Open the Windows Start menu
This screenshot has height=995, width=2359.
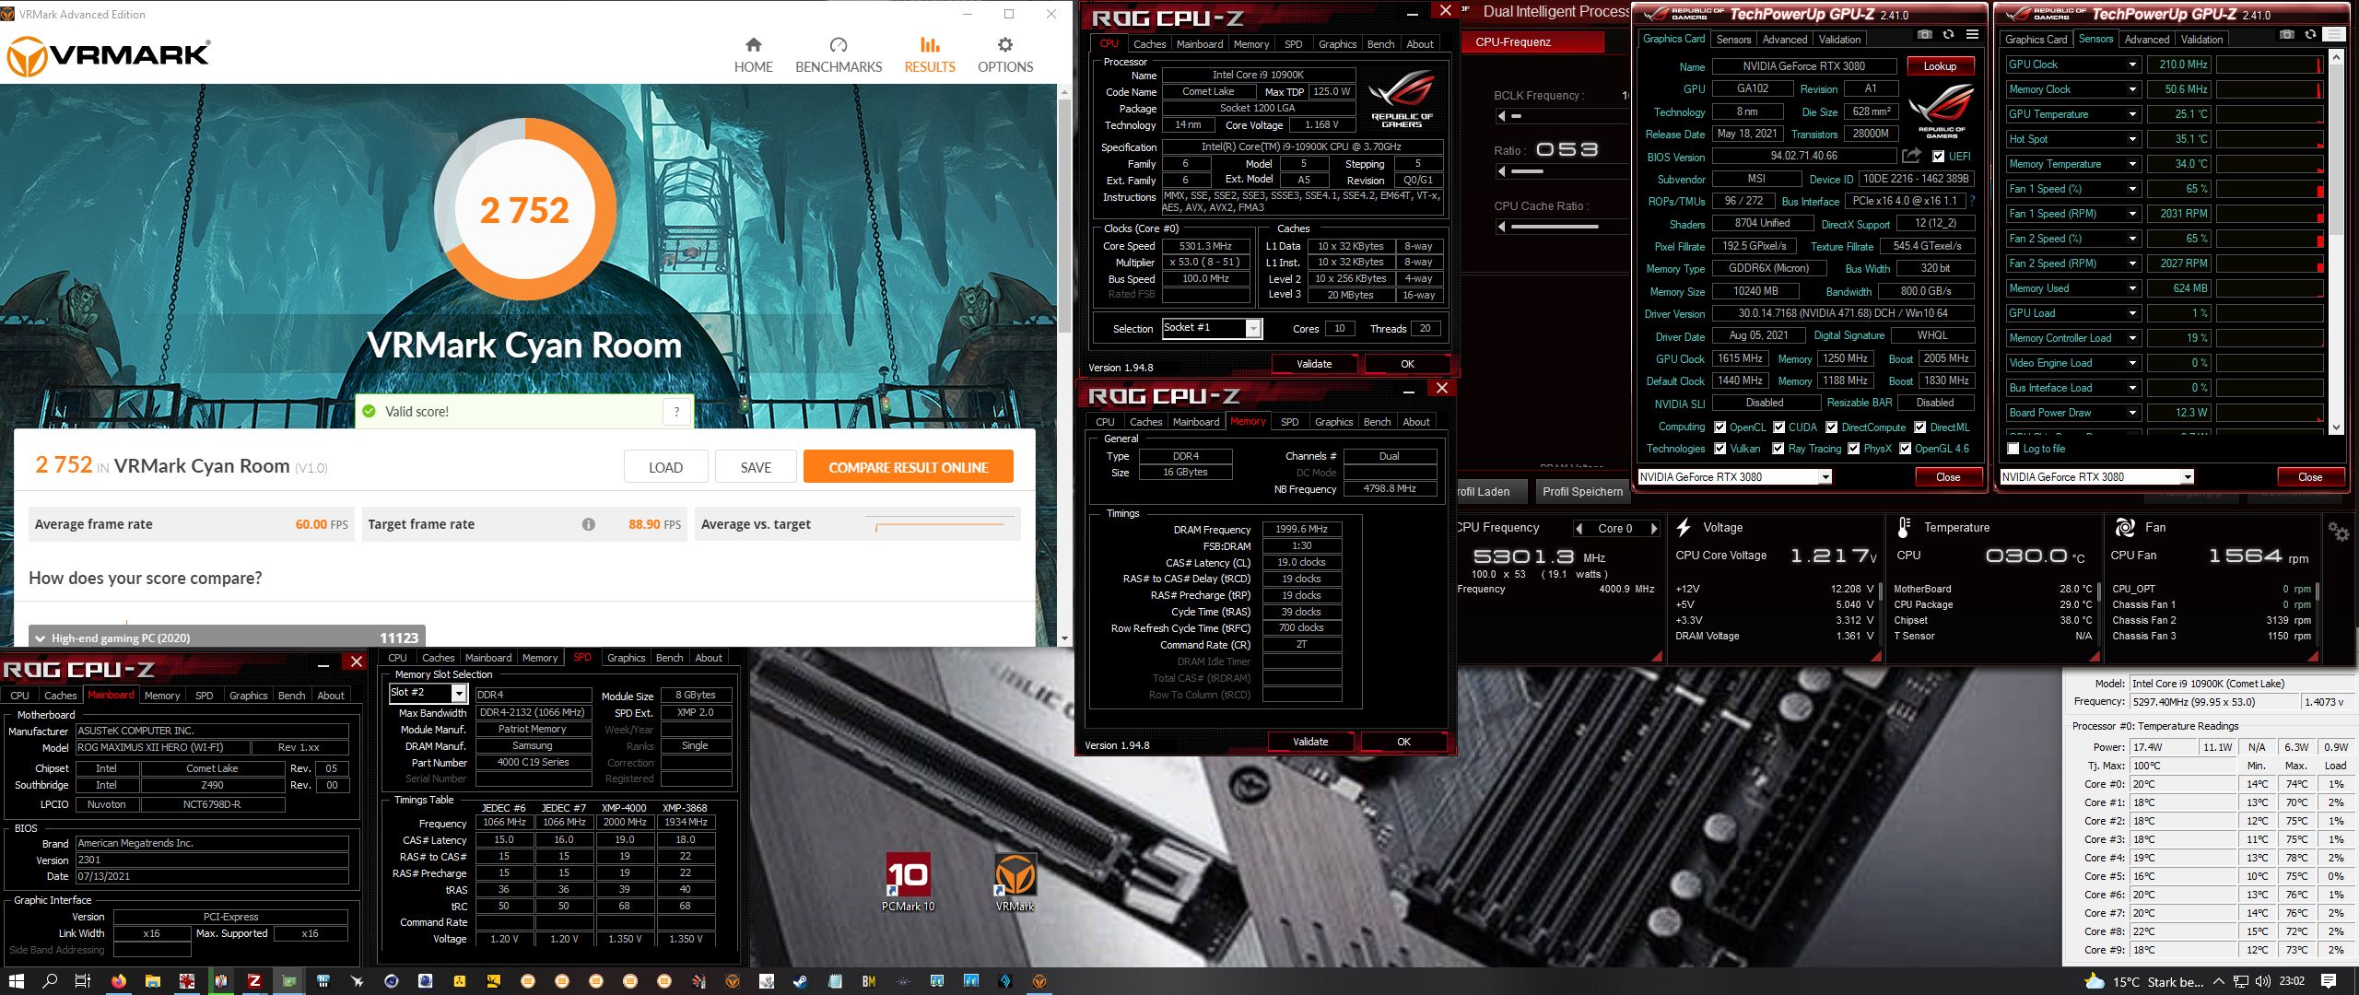point(16,981)
